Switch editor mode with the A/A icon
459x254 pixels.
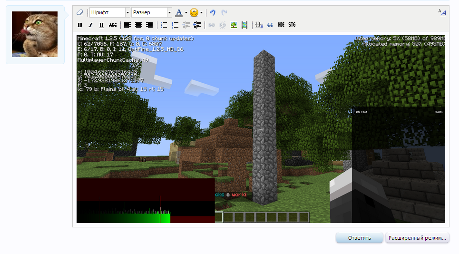click(442, 12)
